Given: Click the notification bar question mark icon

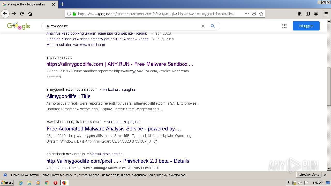Looking at the screenshot, I should click(x=5, y=175).
